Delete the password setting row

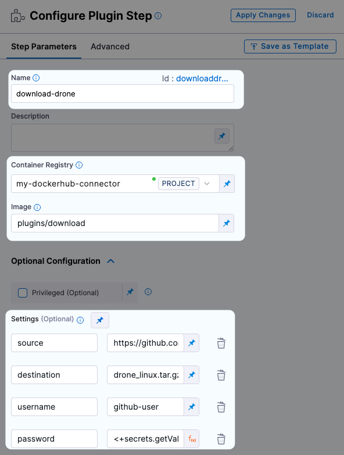(221, 439)
